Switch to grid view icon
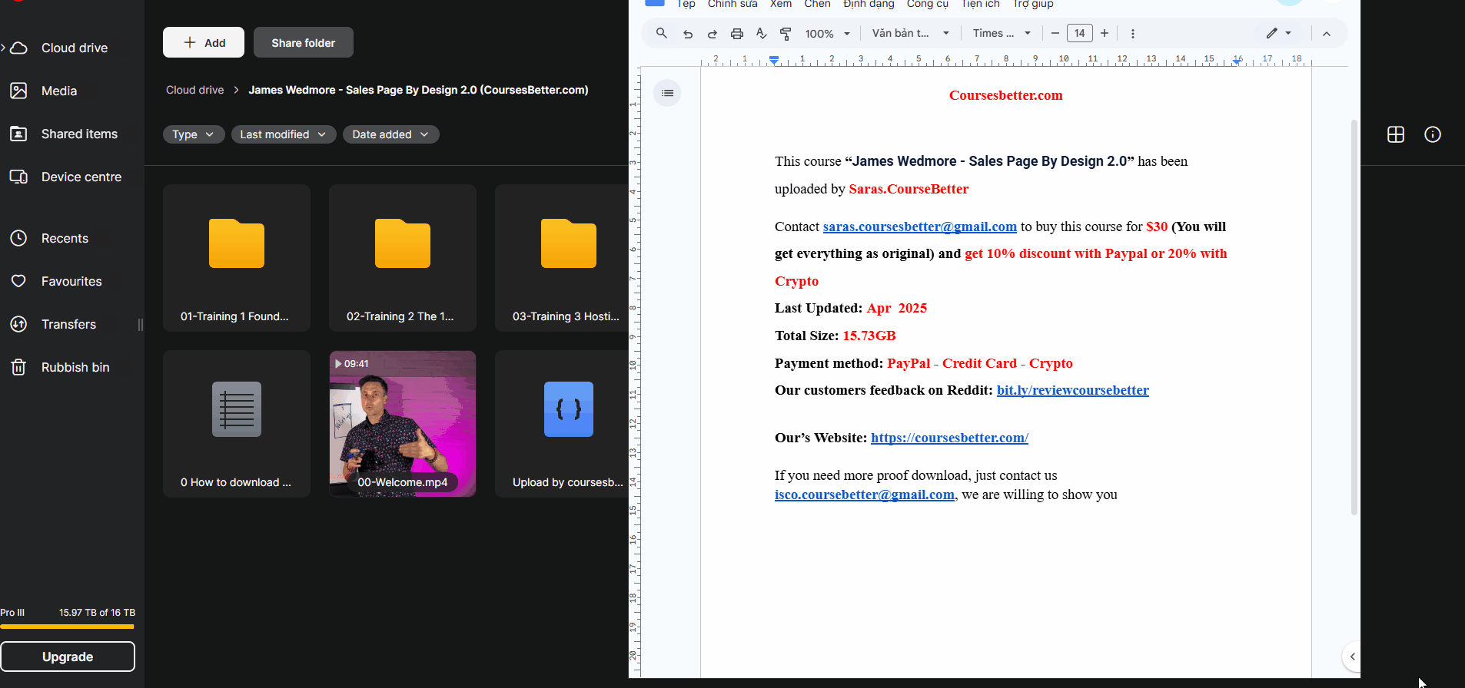 coord(1395,134)
